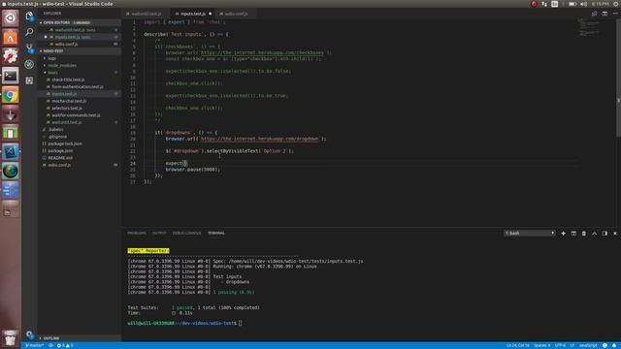
Task: Click the Ubuntu dash home launcher icon
Action: tap(11, 17)
